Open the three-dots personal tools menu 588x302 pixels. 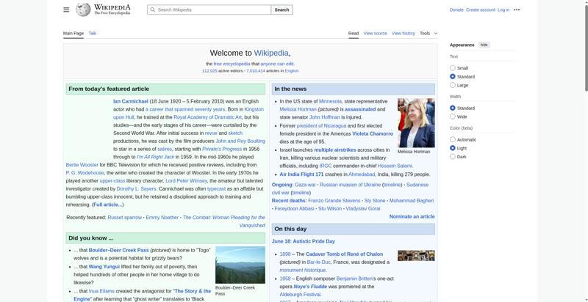click(x=517, y=10)
